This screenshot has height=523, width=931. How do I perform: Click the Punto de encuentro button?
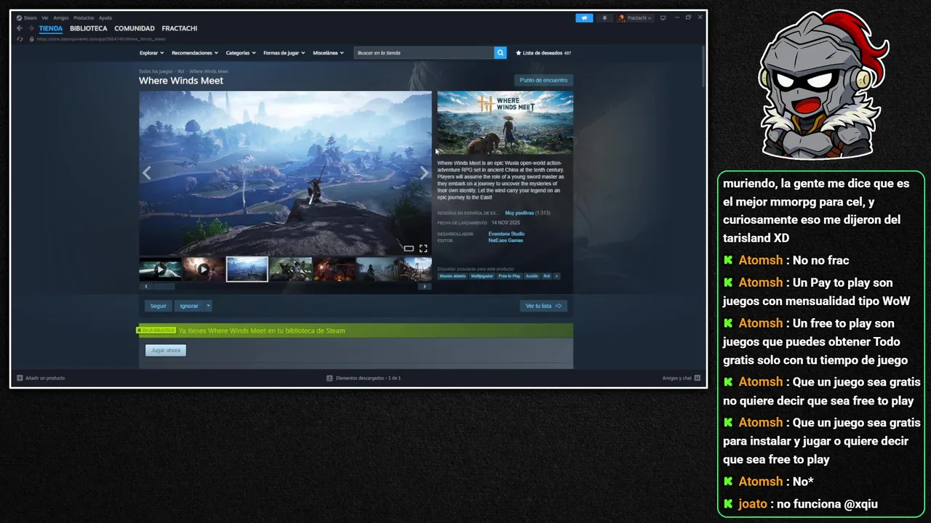(x=543, y=80)
